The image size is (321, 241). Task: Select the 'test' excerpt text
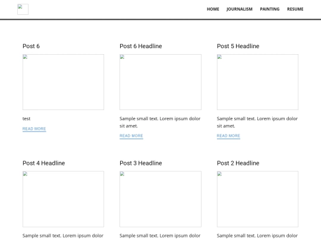point(26,118)
